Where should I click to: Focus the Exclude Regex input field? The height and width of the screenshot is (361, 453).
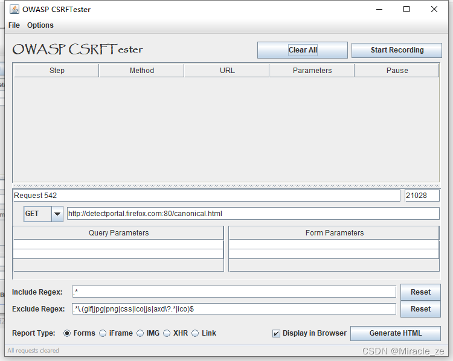(234, 309)
